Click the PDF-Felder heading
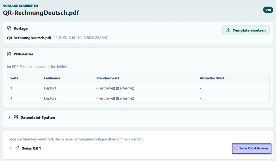This screenshot has height=161, width=276. coord(23,54)
